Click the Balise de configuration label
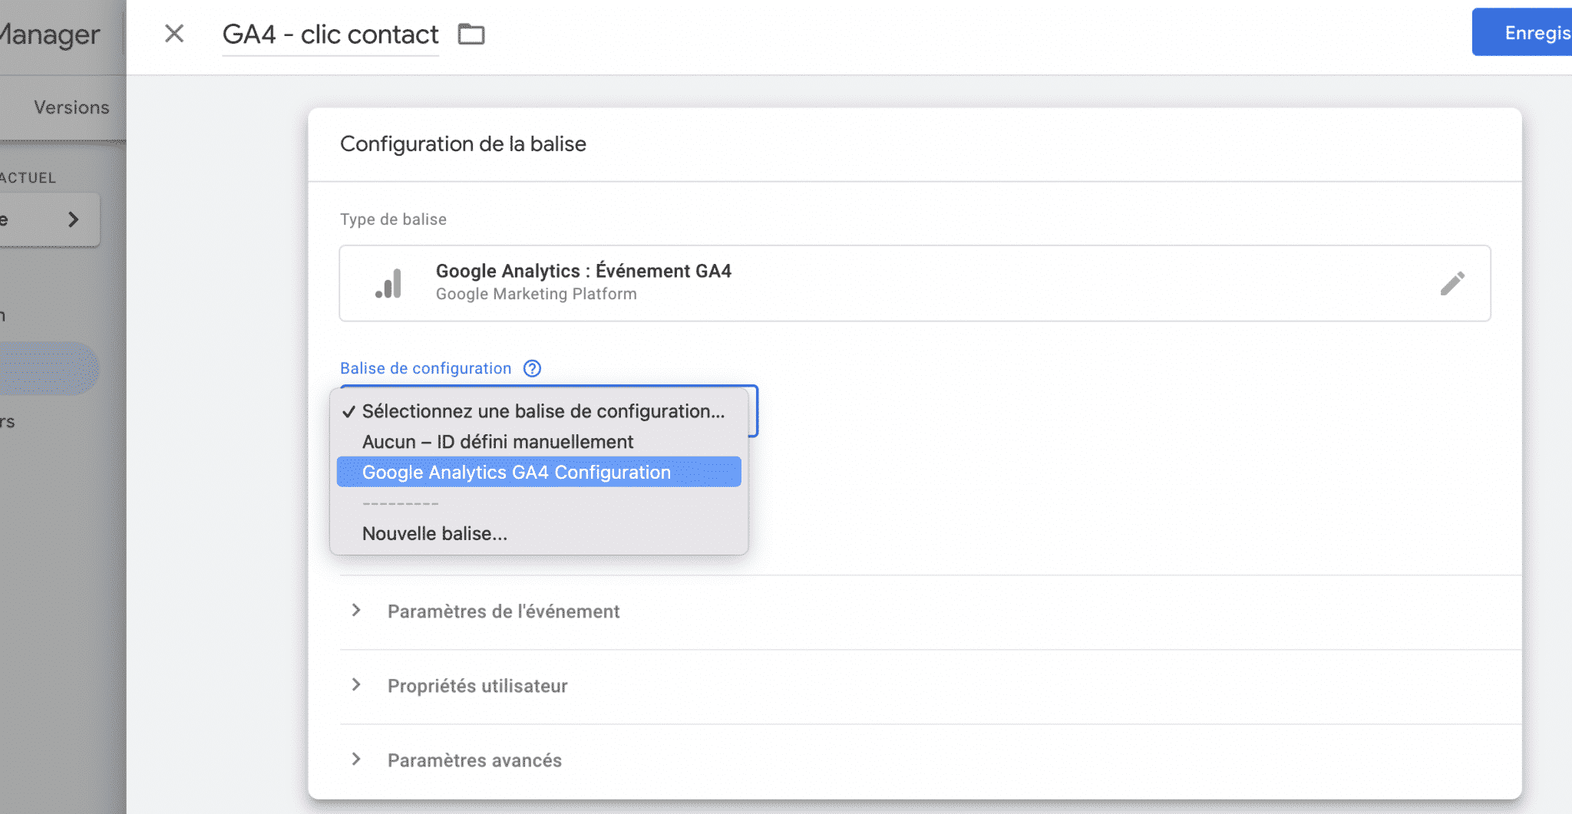 pyautogui.click(x=426, y=368)
